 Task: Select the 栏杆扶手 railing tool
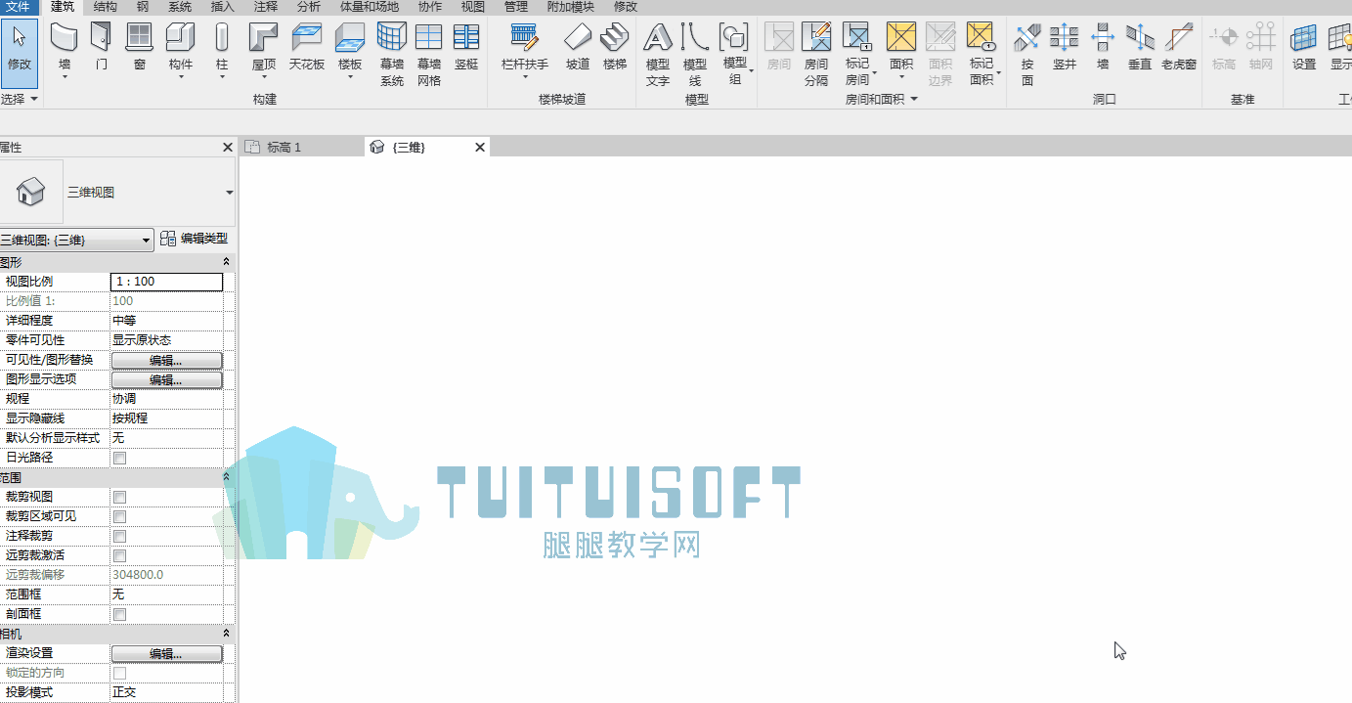[x=525, y=49]
